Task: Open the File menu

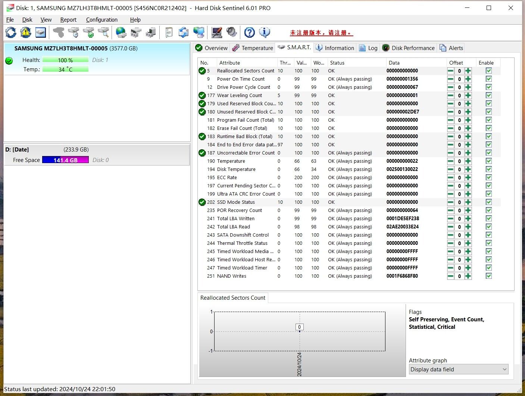Action: (x=10, y=20)
